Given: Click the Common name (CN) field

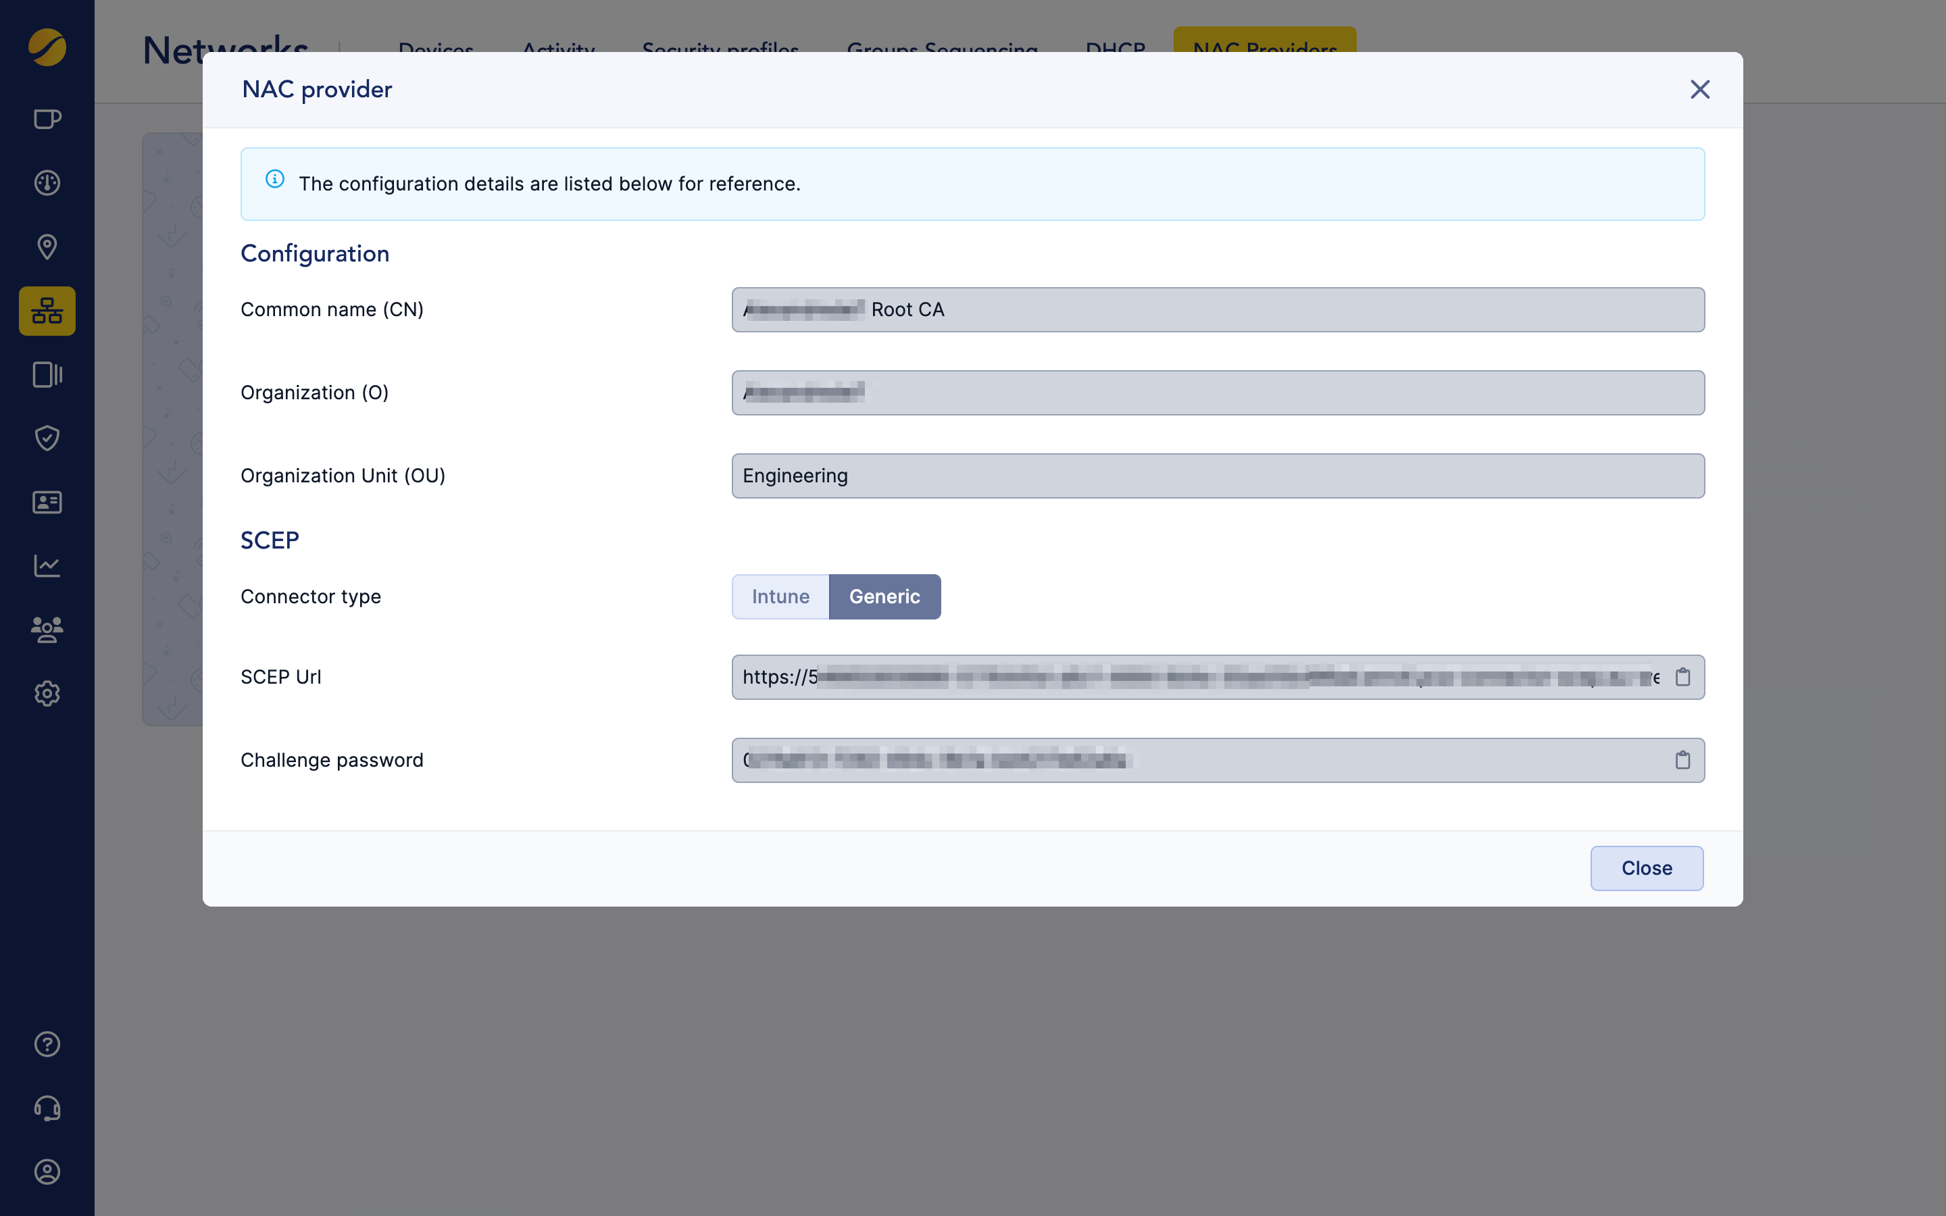Looking at the screenshot, I should (x=1217, y=309).
